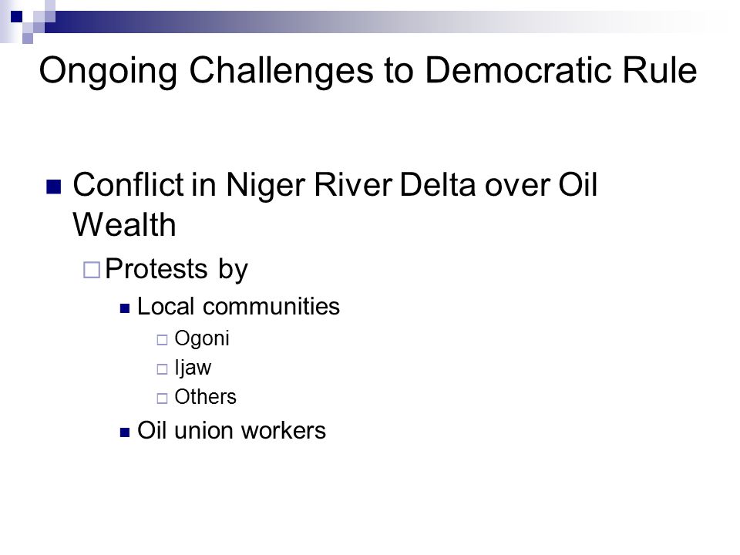Click the hollow bullet beside "Ogoni"

tap(162, 340)
